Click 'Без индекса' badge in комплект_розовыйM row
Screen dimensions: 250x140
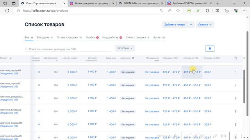[128, 124]
